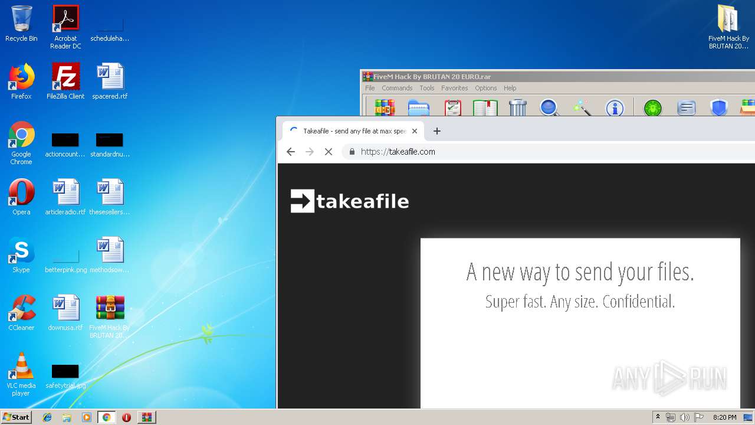The width and height of the screenshot is (755, 425).
Task: Click the network tray icon
Action: pos(671,417)
